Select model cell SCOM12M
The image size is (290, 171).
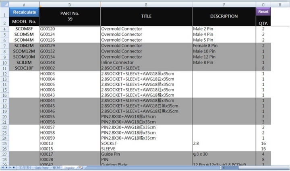coord(24,51)
